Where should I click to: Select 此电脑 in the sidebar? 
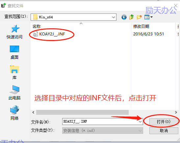[14, 93]
